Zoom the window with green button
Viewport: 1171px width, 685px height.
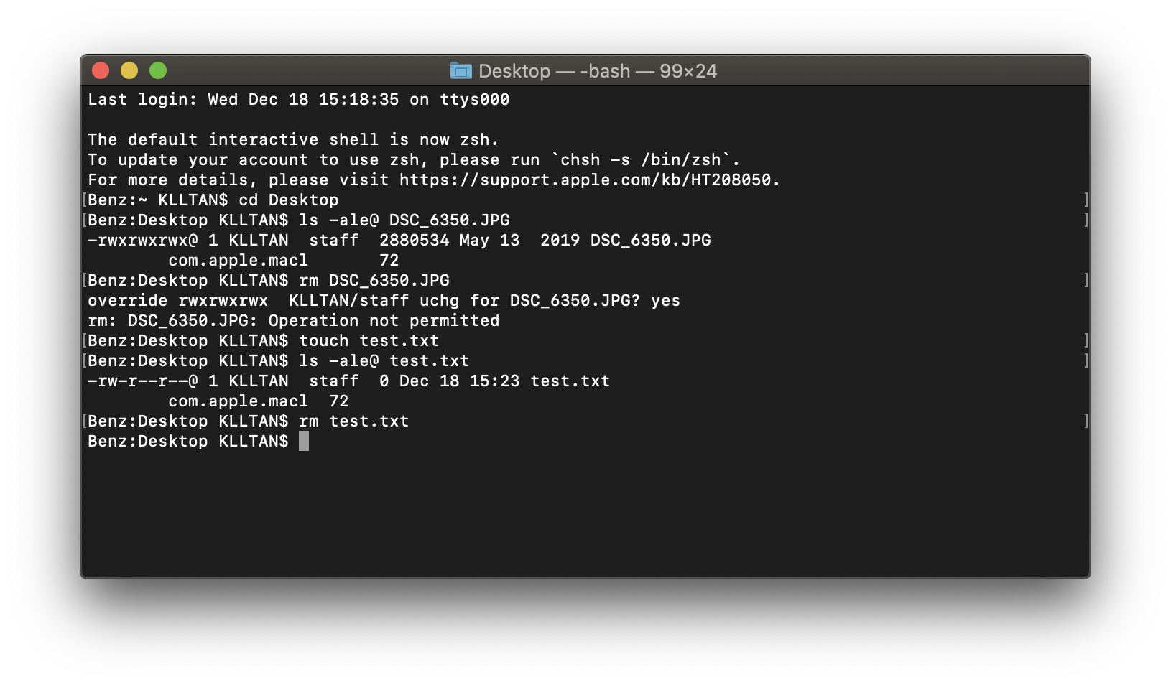(158, 70)
